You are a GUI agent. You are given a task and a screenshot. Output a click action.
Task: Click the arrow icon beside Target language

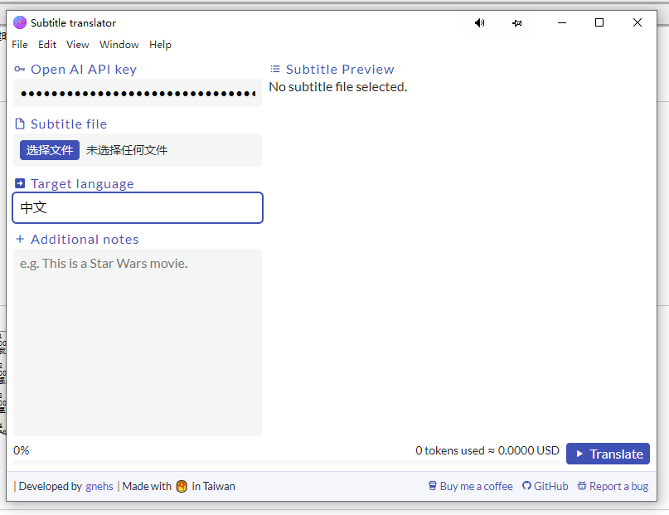20,184
